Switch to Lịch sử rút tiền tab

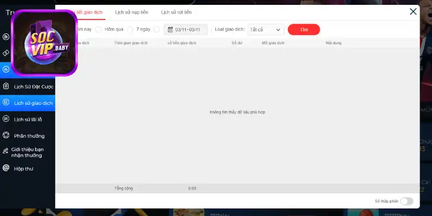click(177, 12)
